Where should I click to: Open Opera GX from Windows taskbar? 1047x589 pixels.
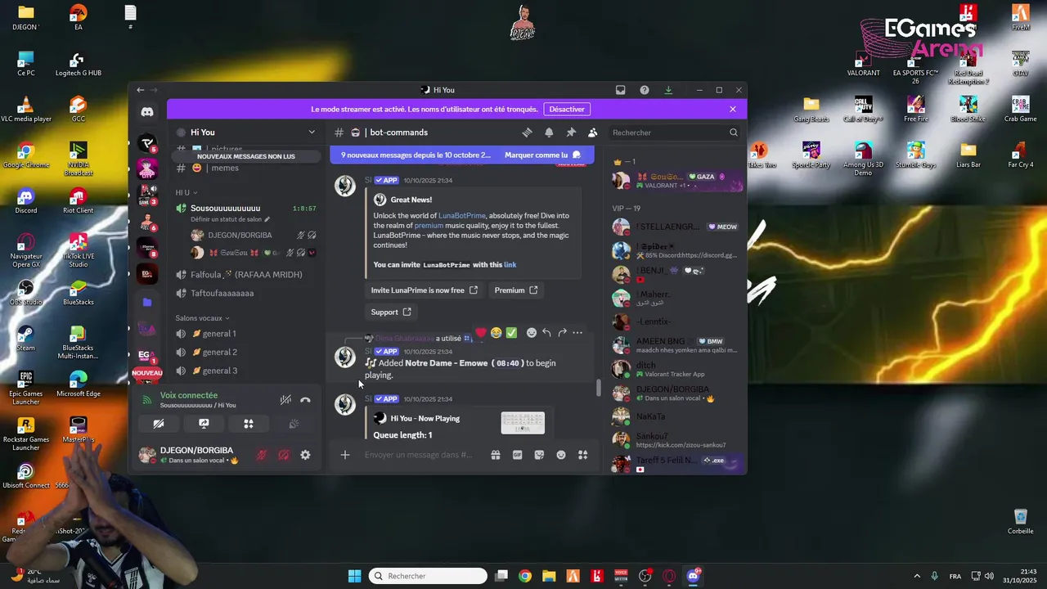click(x=669, y=576)
